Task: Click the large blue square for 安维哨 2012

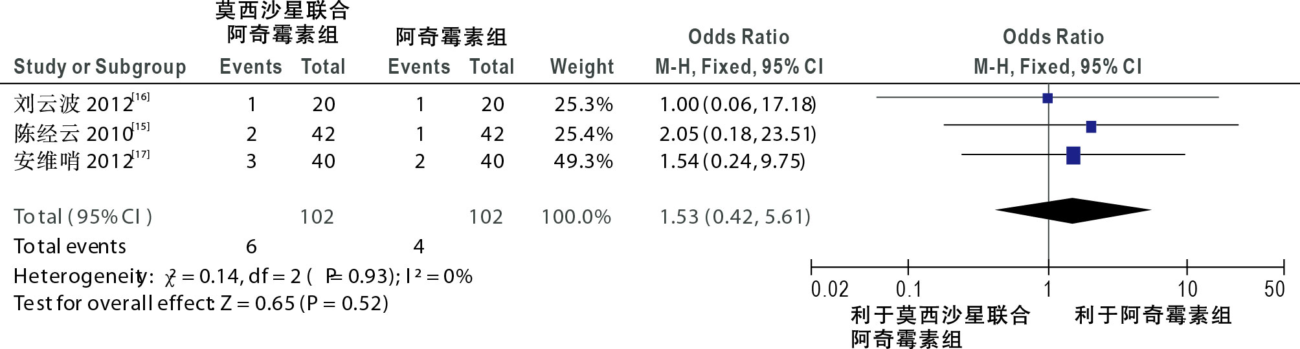Action: pos(1073,156)
